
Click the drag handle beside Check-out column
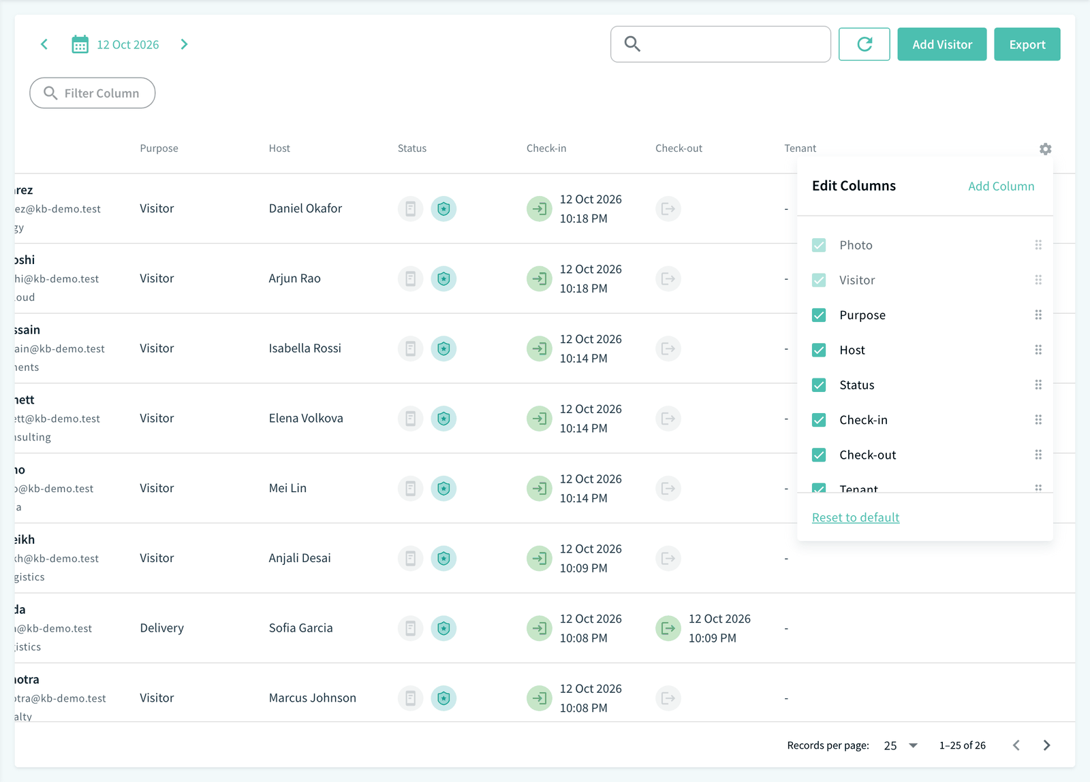[x=1038, y=455]
